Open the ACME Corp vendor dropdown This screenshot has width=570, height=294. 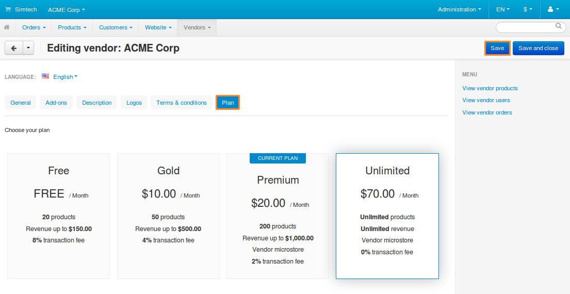[x=67, y=10]
